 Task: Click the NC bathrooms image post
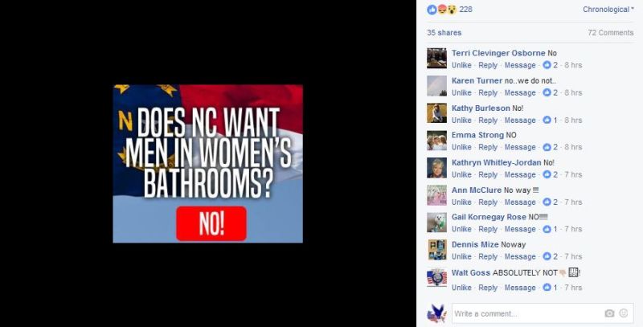pos(208,164)
